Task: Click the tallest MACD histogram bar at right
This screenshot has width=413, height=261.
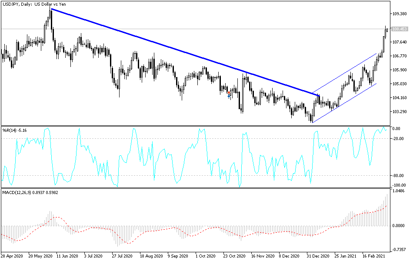Action: point(386,209)
